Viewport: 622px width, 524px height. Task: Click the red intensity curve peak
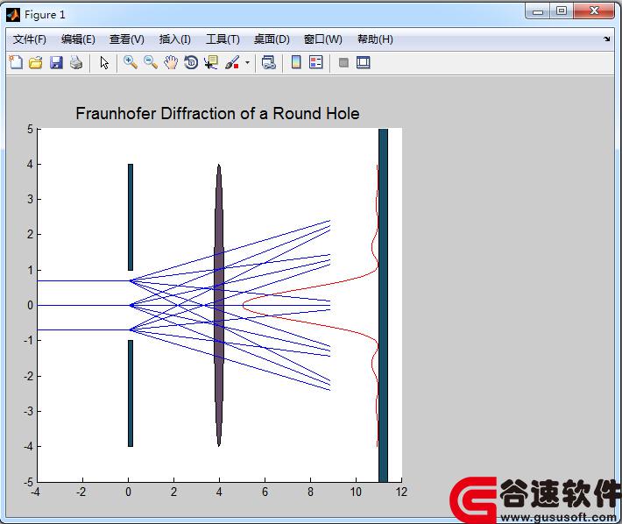click(244, 305)
